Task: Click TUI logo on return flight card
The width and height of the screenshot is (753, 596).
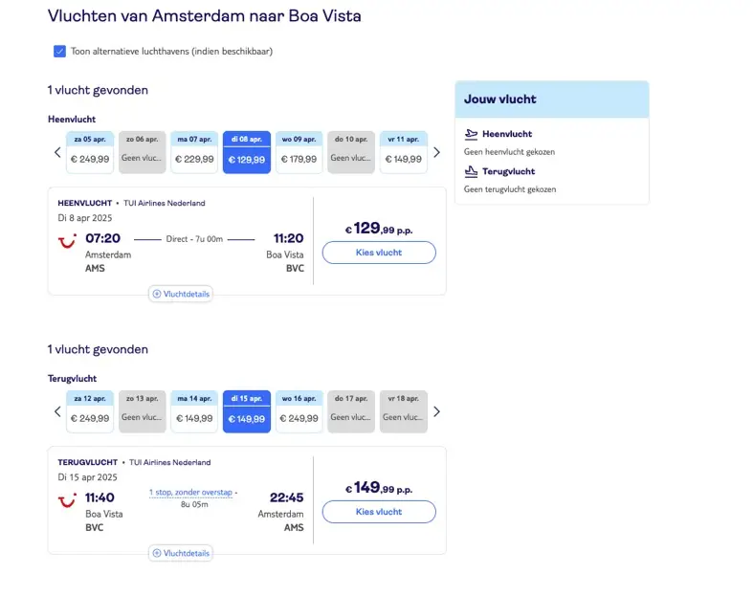Action: (67, 500)
